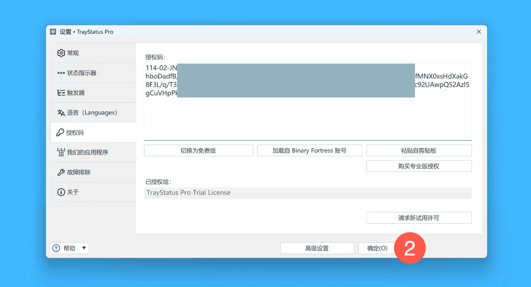Click the wrench icon beside 故障排除
Screen dimensions: 531x287
61,172
